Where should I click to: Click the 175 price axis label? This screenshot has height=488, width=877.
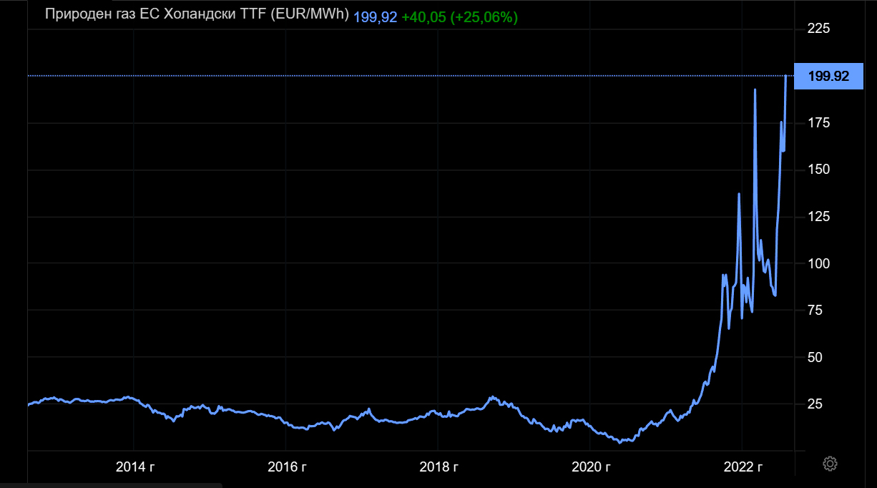[818, 123]
